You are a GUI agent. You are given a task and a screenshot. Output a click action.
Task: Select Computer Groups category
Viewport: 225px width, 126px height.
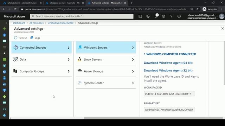click(x=41, y=71)
